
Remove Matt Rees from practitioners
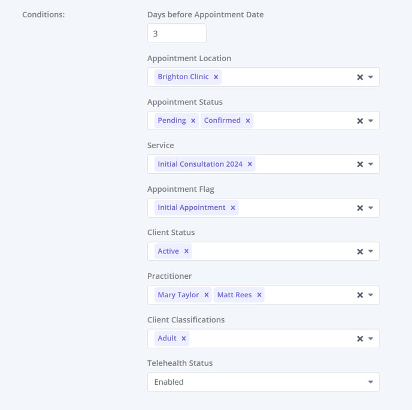259,295
